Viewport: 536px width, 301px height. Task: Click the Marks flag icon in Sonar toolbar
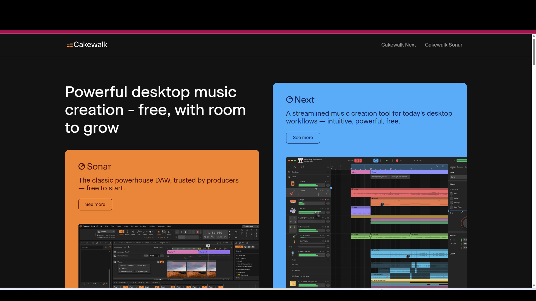click(x=169, y=232)
